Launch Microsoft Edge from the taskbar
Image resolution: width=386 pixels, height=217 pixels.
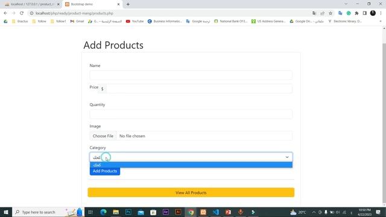pyautogui.click(x=103, y=212)
